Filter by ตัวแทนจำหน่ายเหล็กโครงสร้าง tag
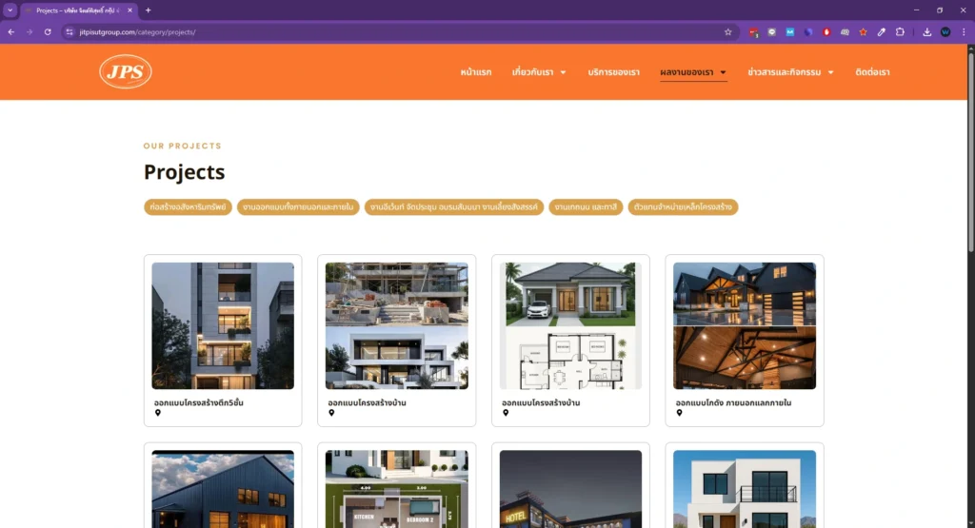Image resolution: width=975 pixels, height=528 pixels. coord(683,206)
